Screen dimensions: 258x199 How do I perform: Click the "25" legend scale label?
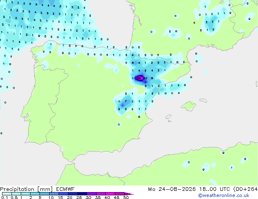pos(79,197)
